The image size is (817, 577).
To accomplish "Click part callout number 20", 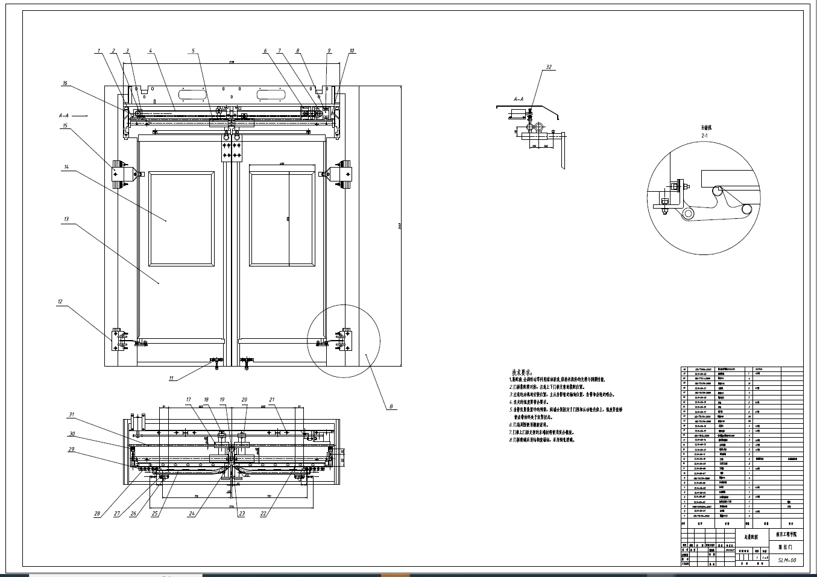I will pos(244,399).
